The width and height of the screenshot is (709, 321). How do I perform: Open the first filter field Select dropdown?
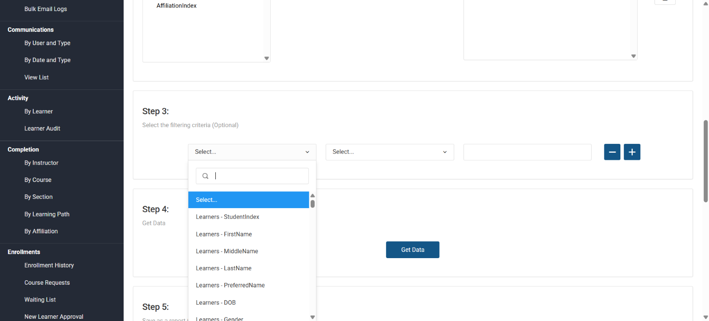252,152
